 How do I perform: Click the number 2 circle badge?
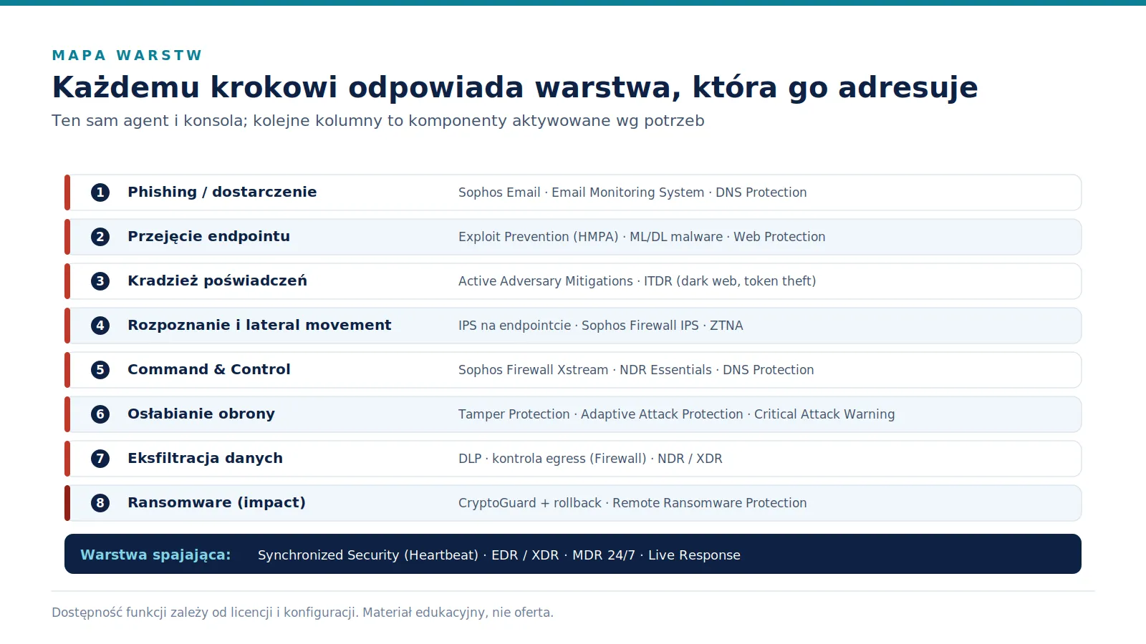click(100, 237)
